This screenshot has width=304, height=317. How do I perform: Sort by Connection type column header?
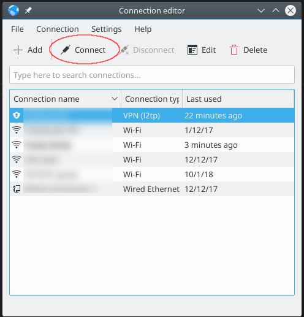pyautogui.click(x=152, y=99)
